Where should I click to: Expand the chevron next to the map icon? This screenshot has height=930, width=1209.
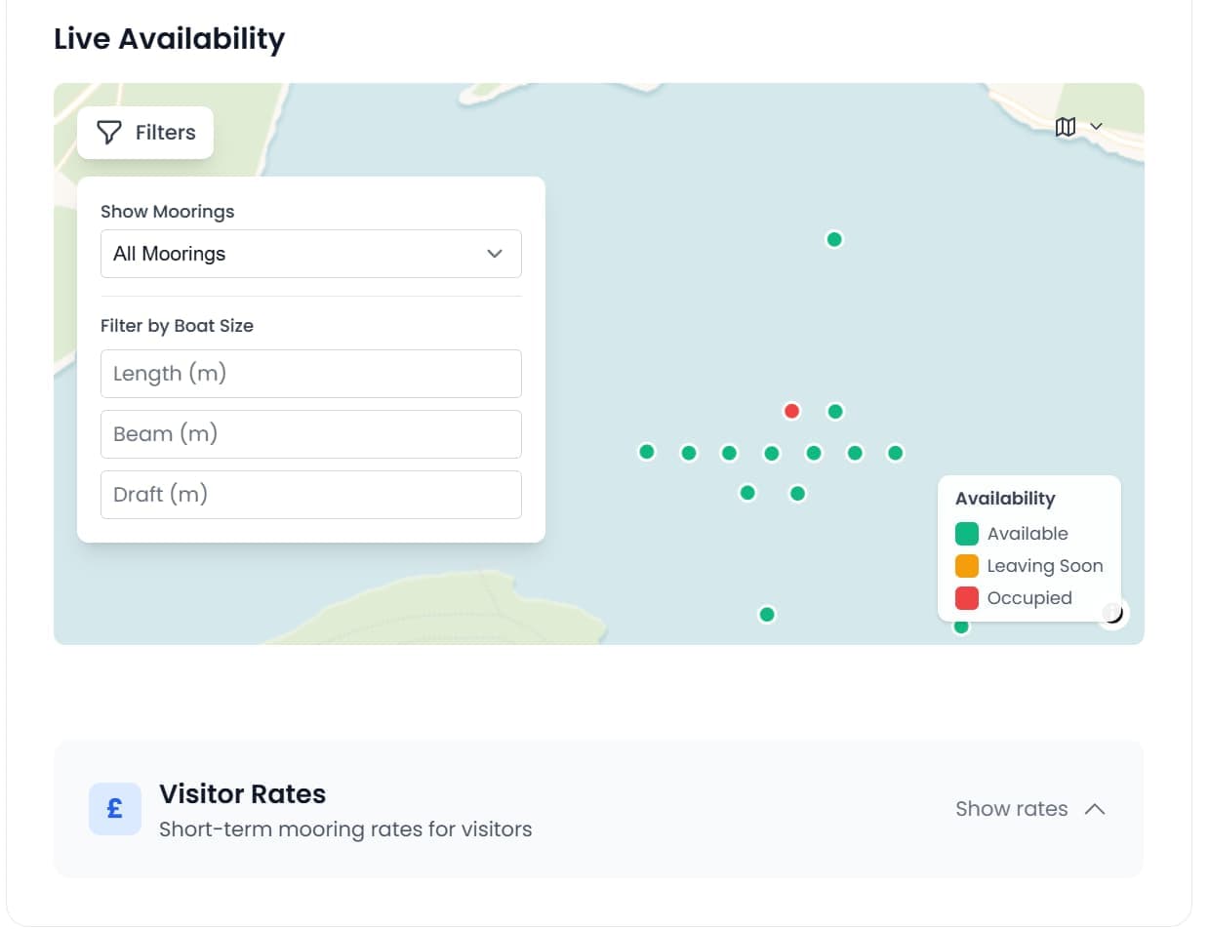[x=1095, y=127]
